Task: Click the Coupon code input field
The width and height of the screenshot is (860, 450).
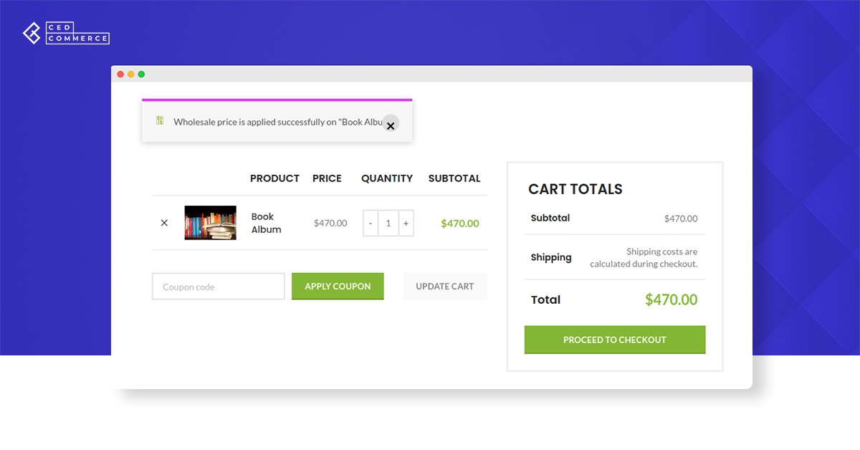Action: 219,287
